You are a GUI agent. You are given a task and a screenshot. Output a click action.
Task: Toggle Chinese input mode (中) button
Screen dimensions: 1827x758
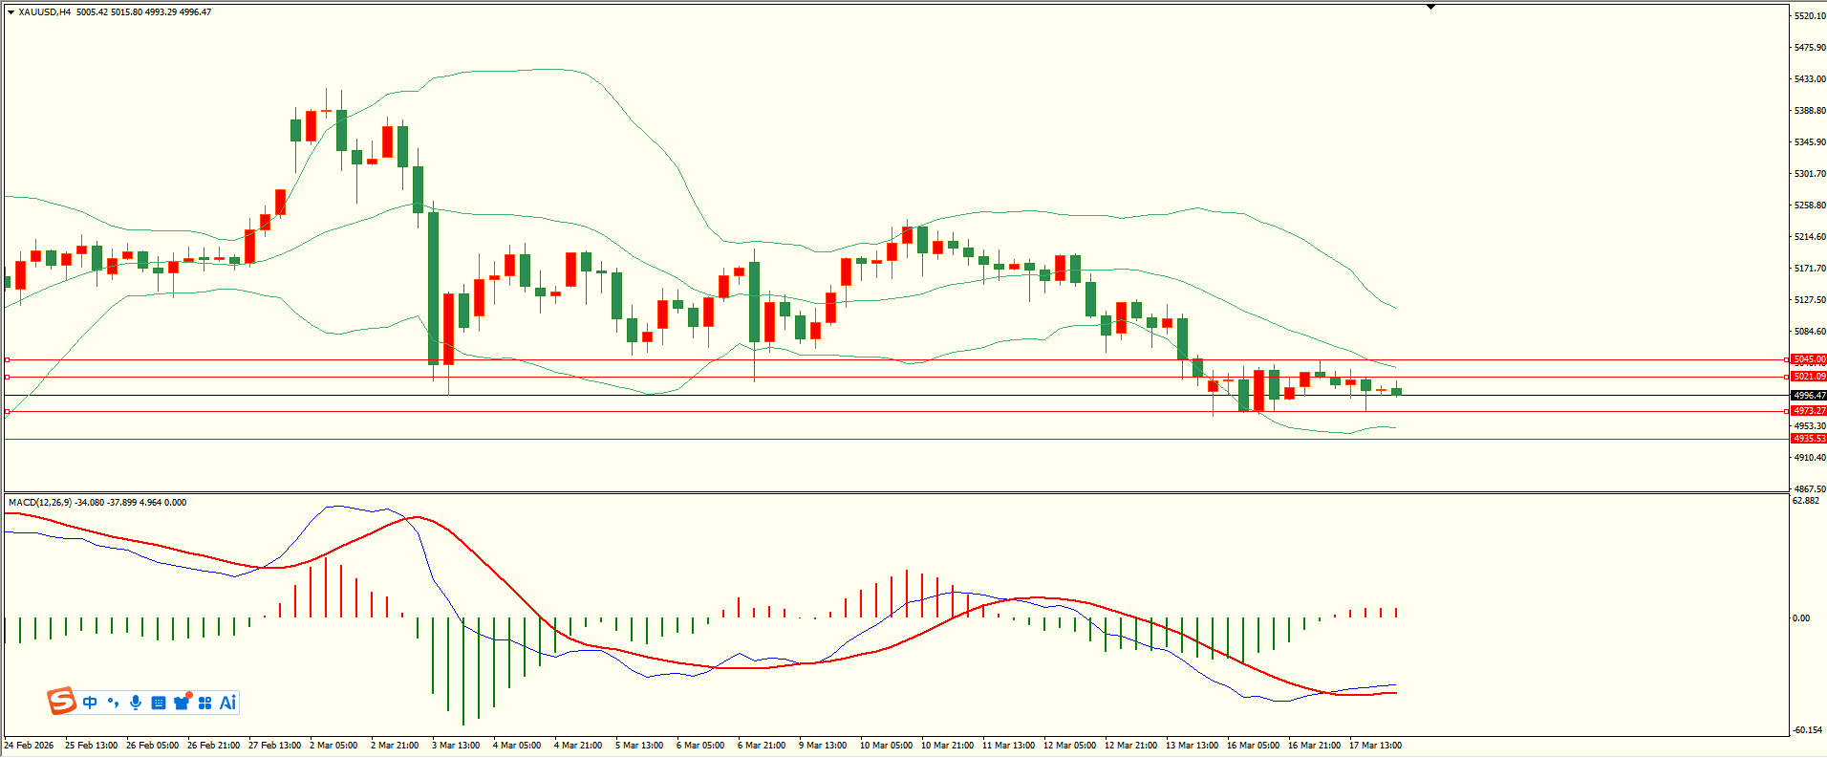tap(90, 703)
